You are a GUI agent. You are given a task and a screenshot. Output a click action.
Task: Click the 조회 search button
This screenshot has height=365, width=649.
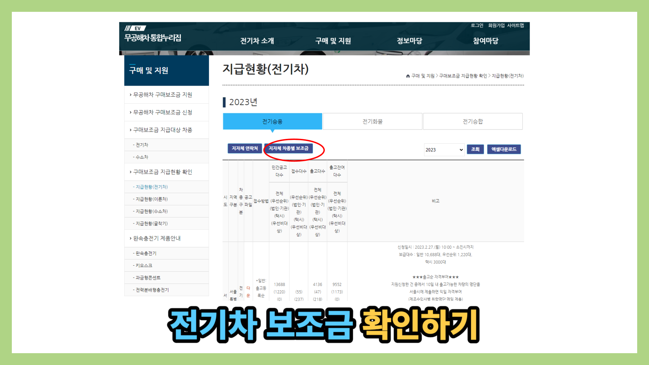point(475,149)
